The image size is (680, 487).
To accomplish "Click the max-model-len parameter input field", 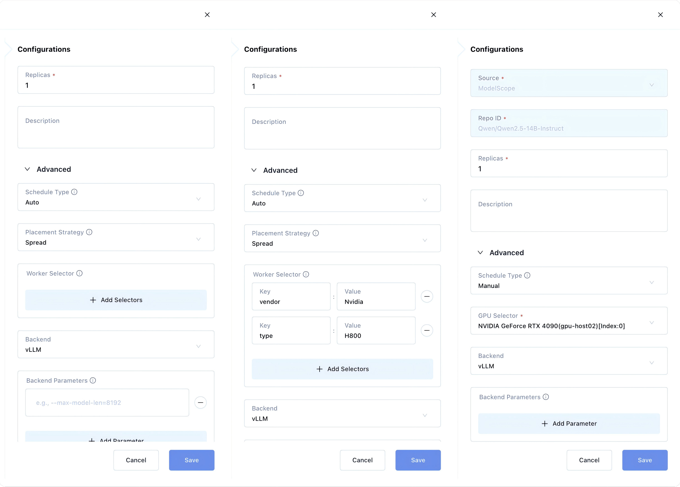I will tap(107, 403).
